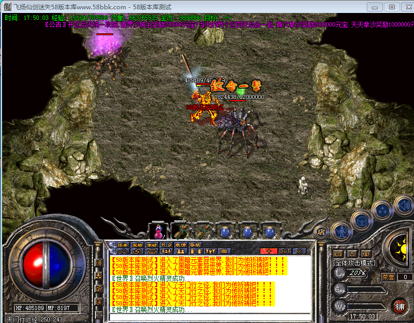Click the Wgt weight progress bar
The height and width of the screenshot is (323, 414).
pyautogui.click(x=366, y=306)
